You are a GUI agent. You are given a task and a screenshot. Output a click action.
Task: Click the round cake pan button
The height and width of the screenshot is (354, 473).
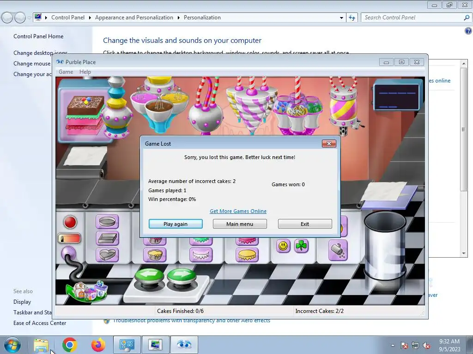(107, 222)
